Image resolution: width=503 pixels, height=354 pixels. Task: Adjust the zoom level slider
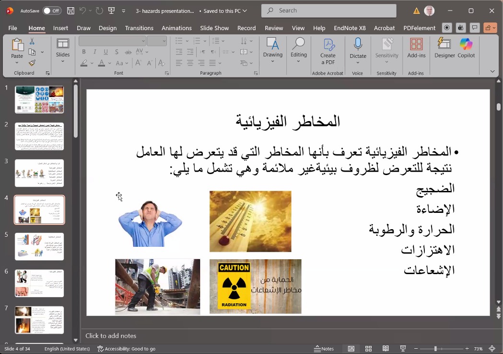point(436,349)
